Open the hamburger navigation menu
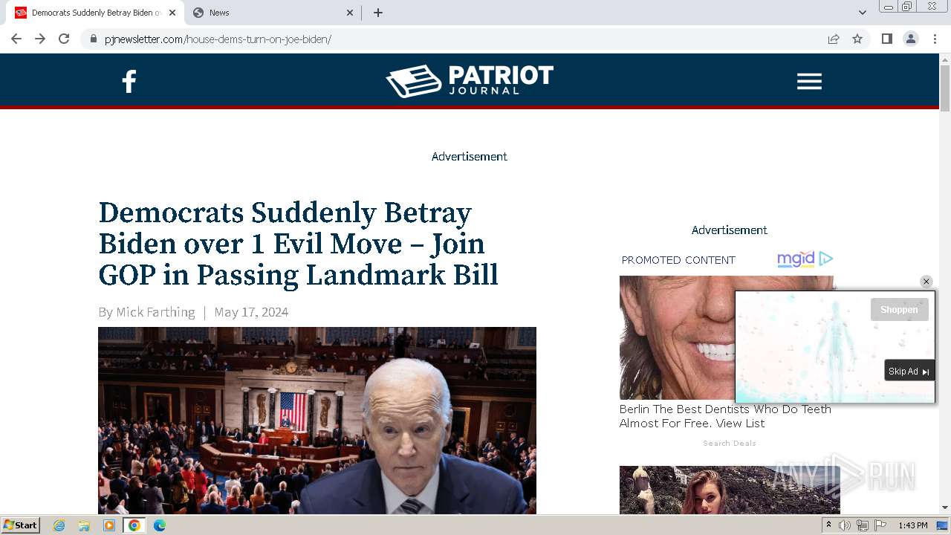Image resolution: width=951 pixels, height=535 pixels. [x=809, y=81]
